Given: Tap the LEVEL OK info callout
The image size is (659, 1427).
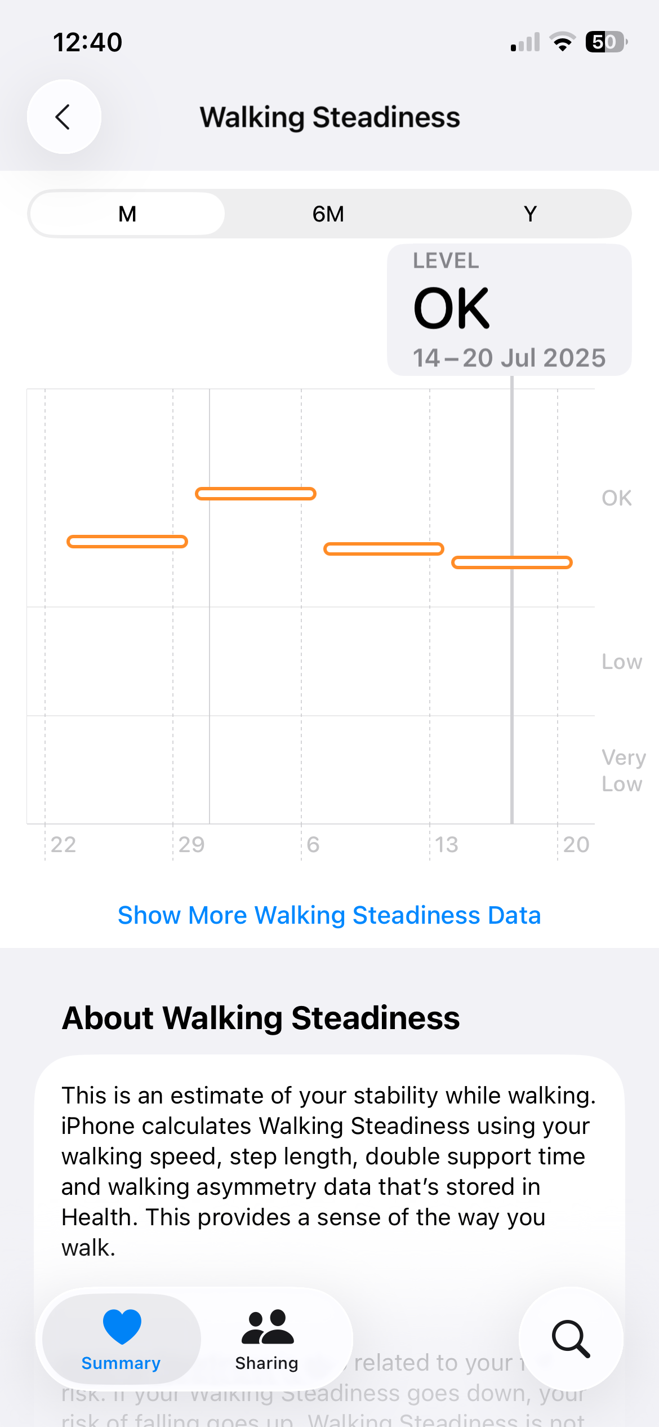Looking at the screenshot, I should (x=509, y=310).
